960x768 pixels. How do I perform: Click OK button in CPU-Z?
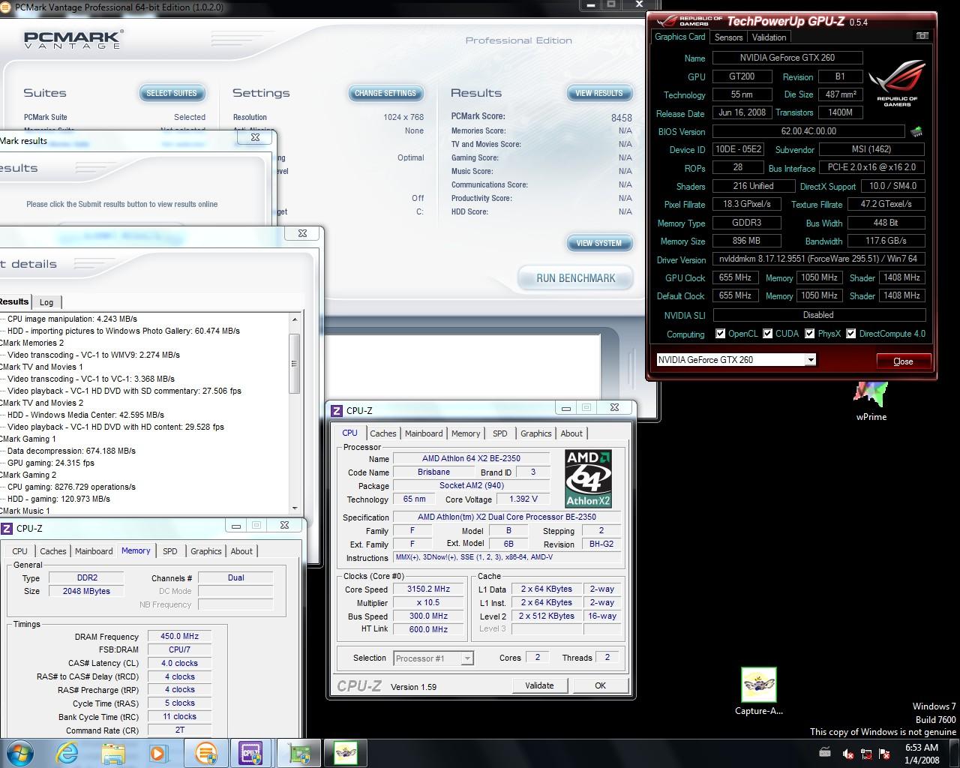click(600, 685)
